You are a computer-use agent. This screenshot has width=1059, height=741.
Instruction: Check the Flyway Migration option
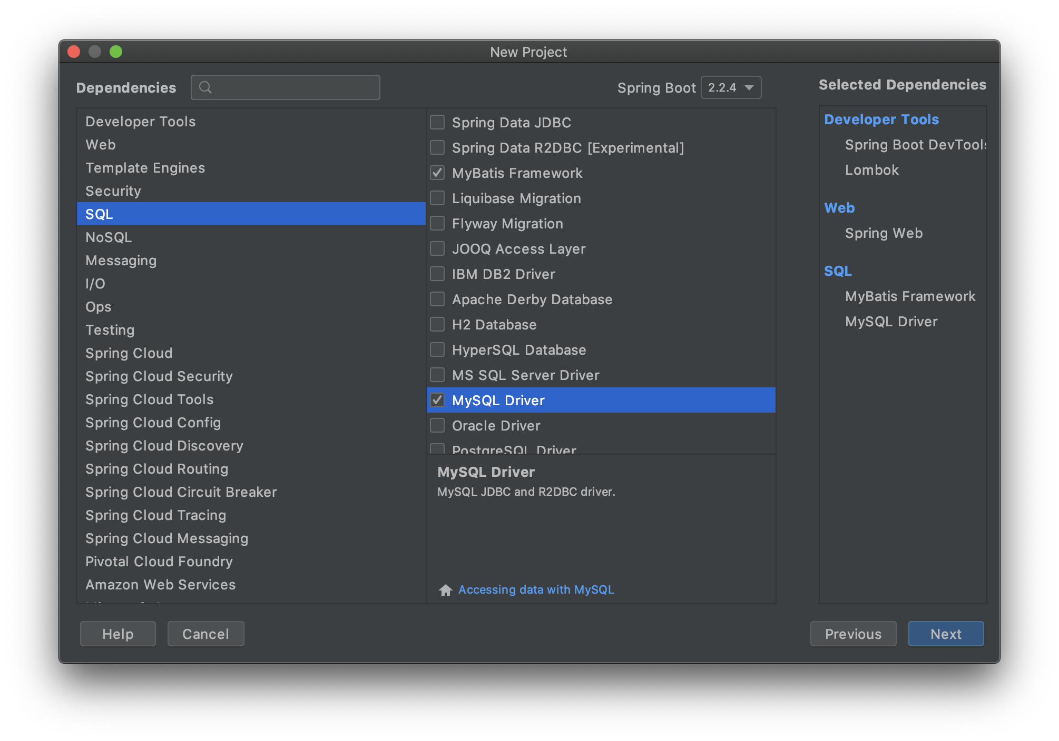click(x=437, y=224)
